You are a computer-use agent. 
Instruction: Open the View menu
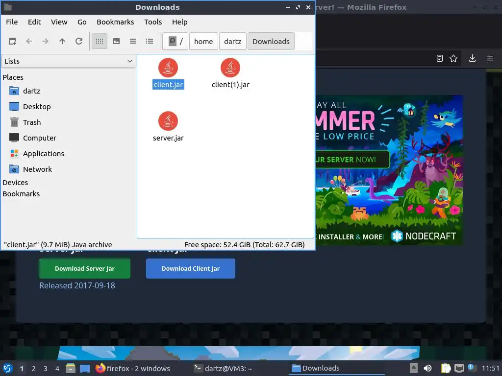(x=59, y=22)
